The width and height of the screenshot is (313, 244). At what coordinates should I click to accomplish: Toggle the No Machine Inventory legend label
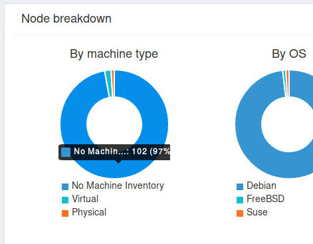coord(118,185)
